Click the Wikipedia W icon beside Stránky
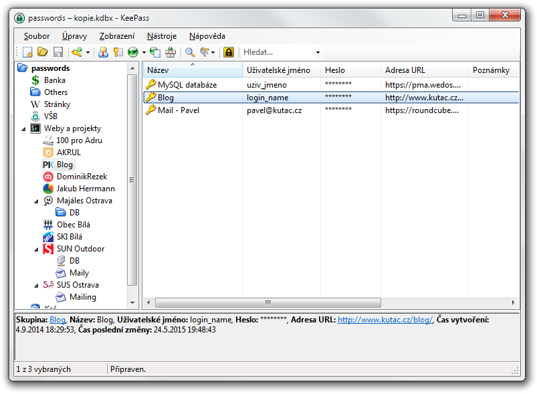Image resolution: width=537 pixels, height=394 pixels. click(35, 104)
